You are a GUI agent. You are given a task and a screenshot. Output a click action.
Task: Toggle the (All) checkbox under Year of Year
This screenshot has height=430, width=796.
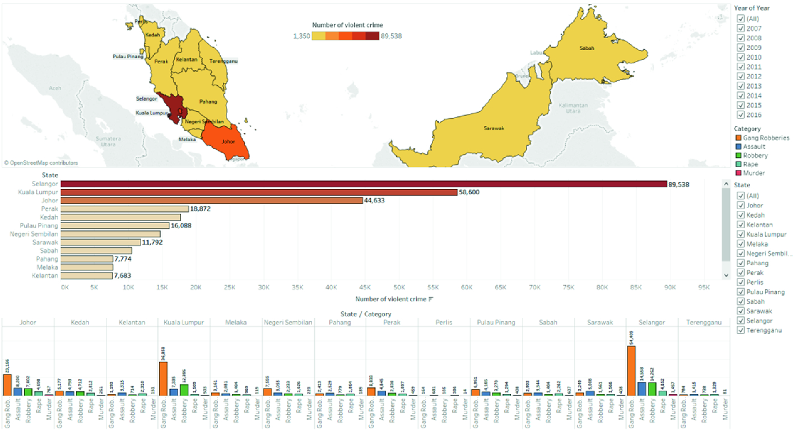(x=741, y=19)
